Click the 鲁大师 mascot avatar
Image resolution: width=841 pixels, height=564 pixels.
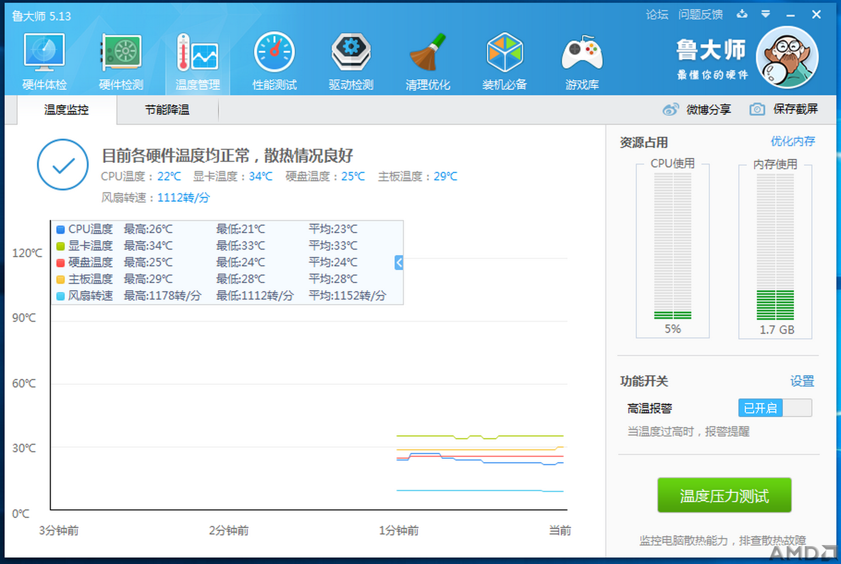[x=787, y=57]
